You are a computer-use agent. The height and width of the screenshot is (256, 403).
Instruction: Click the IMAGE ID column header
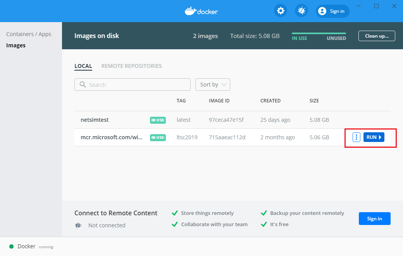click(x=219, y=101)
